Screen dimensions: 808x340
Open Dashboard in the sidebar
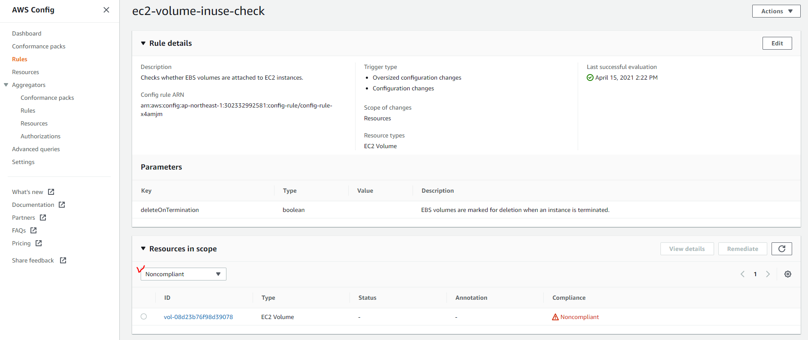pyautogui.click(x=27, y=33)
